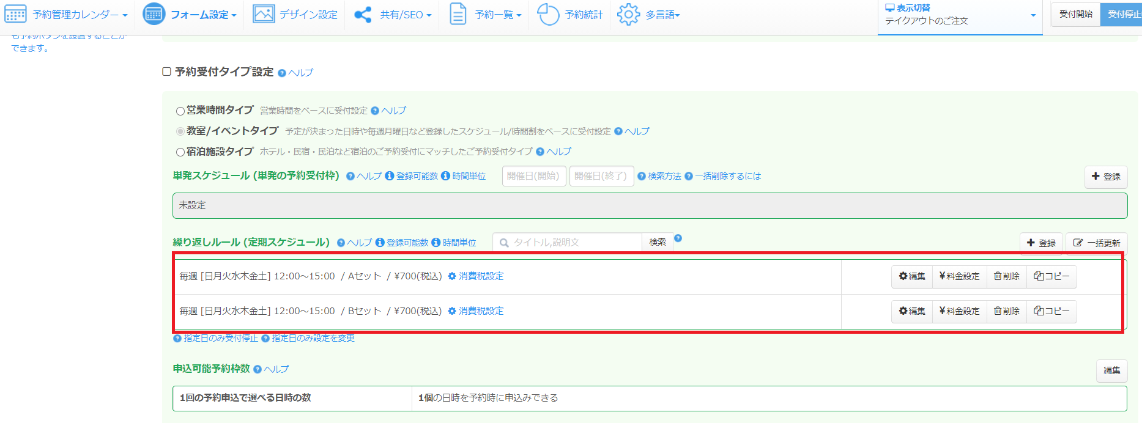The width and height of the screenshot is (1142, 423).
Task: Open the 一括削除するには help link
Action: tap(728, 176)
